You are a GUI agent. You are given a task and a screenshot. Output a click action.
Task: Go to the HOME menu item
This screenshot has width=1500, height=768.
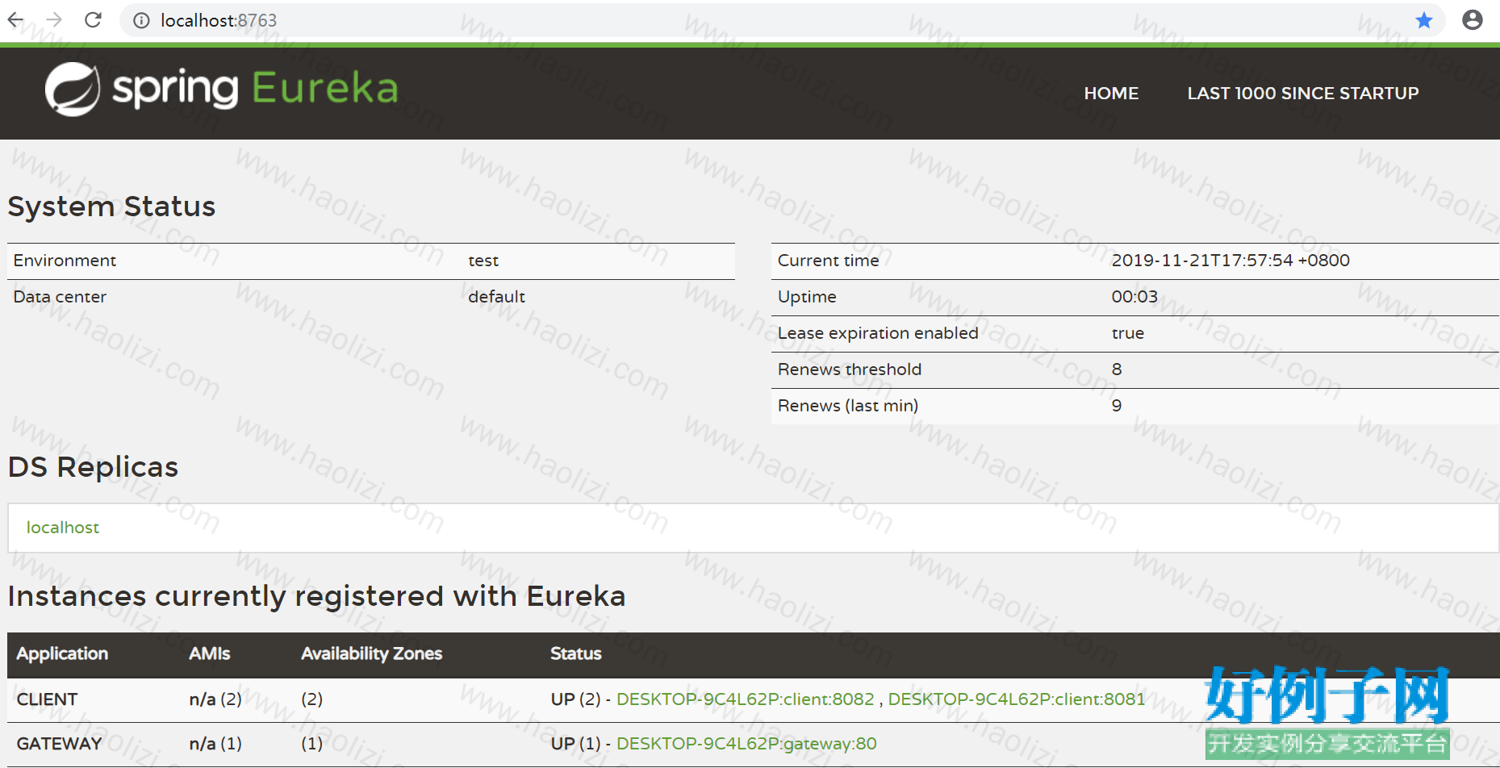[1111, 94]
